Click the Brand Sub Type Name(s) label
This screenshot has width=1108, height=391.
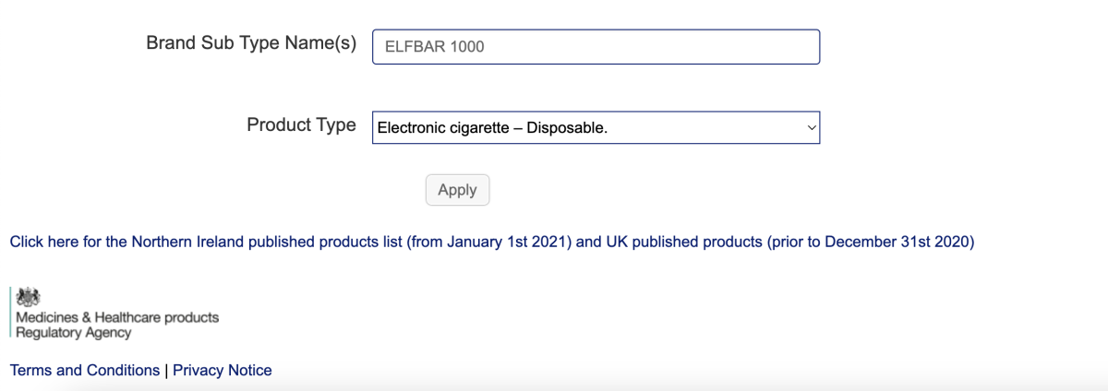tap(251, 43)
